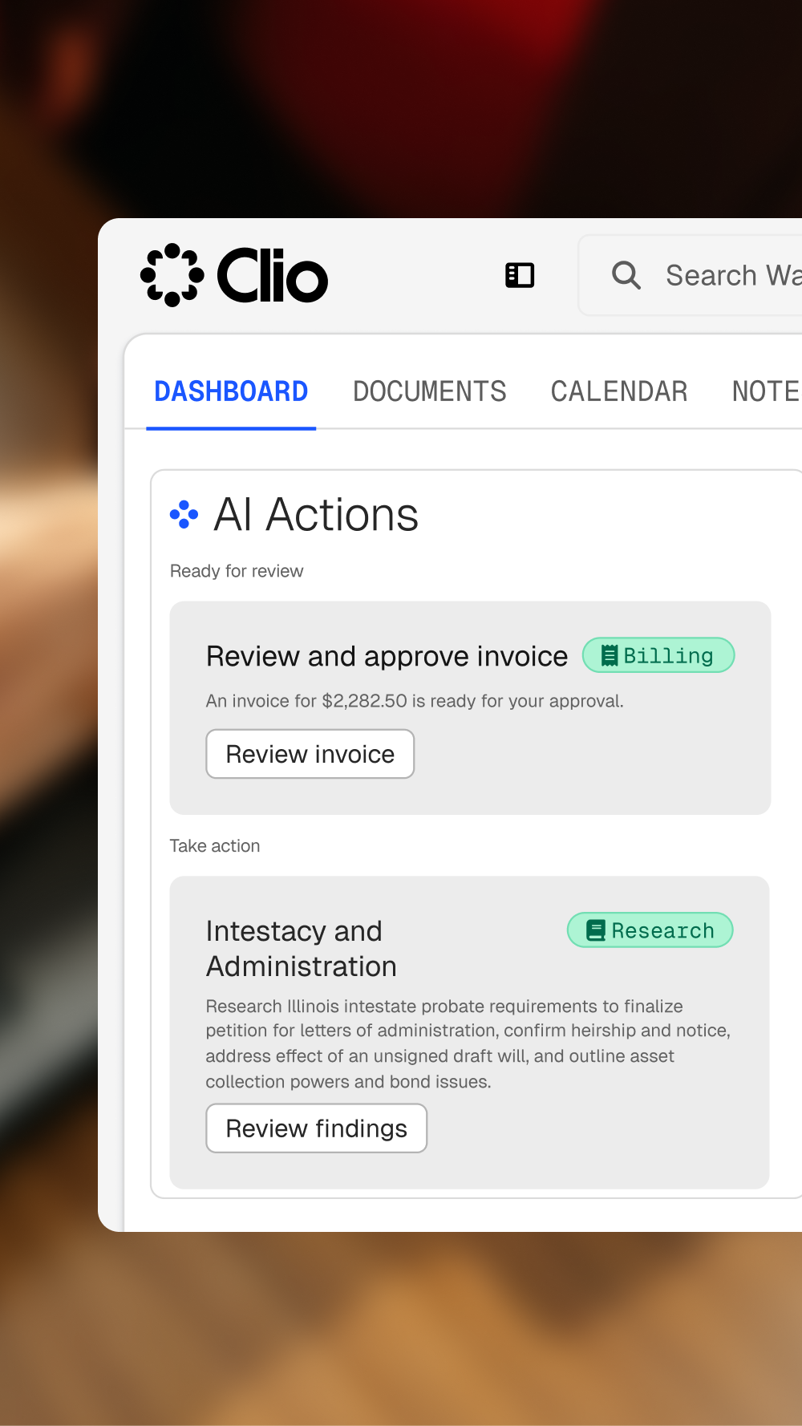The image size is (802, 1426).
Task: Click the 'Review and approve invoice' title
Action: point(387,656)
